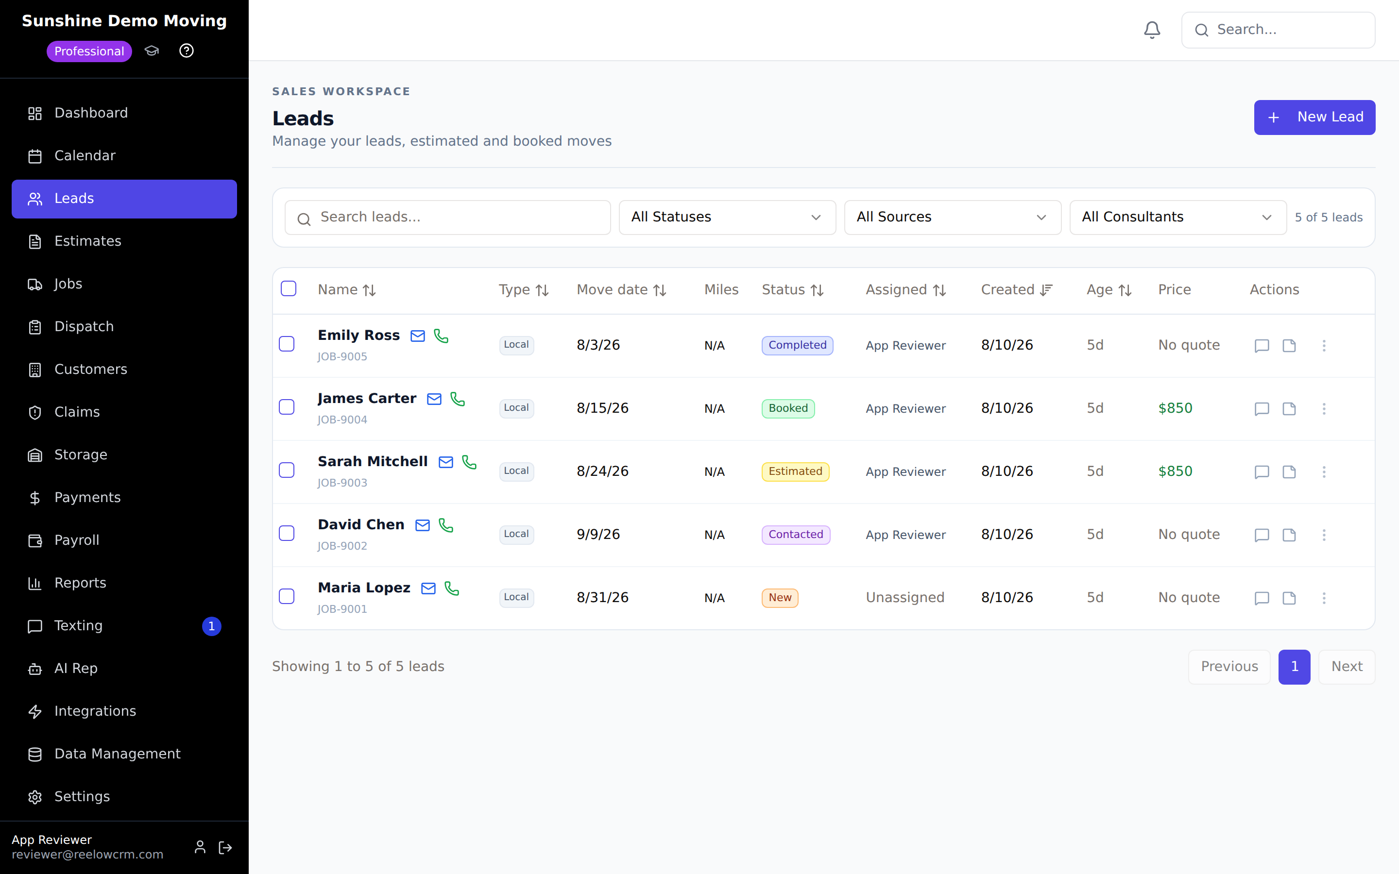1399x874 pixels.
Task: Open the notifications bell
Action: (x=1152, y=30)
